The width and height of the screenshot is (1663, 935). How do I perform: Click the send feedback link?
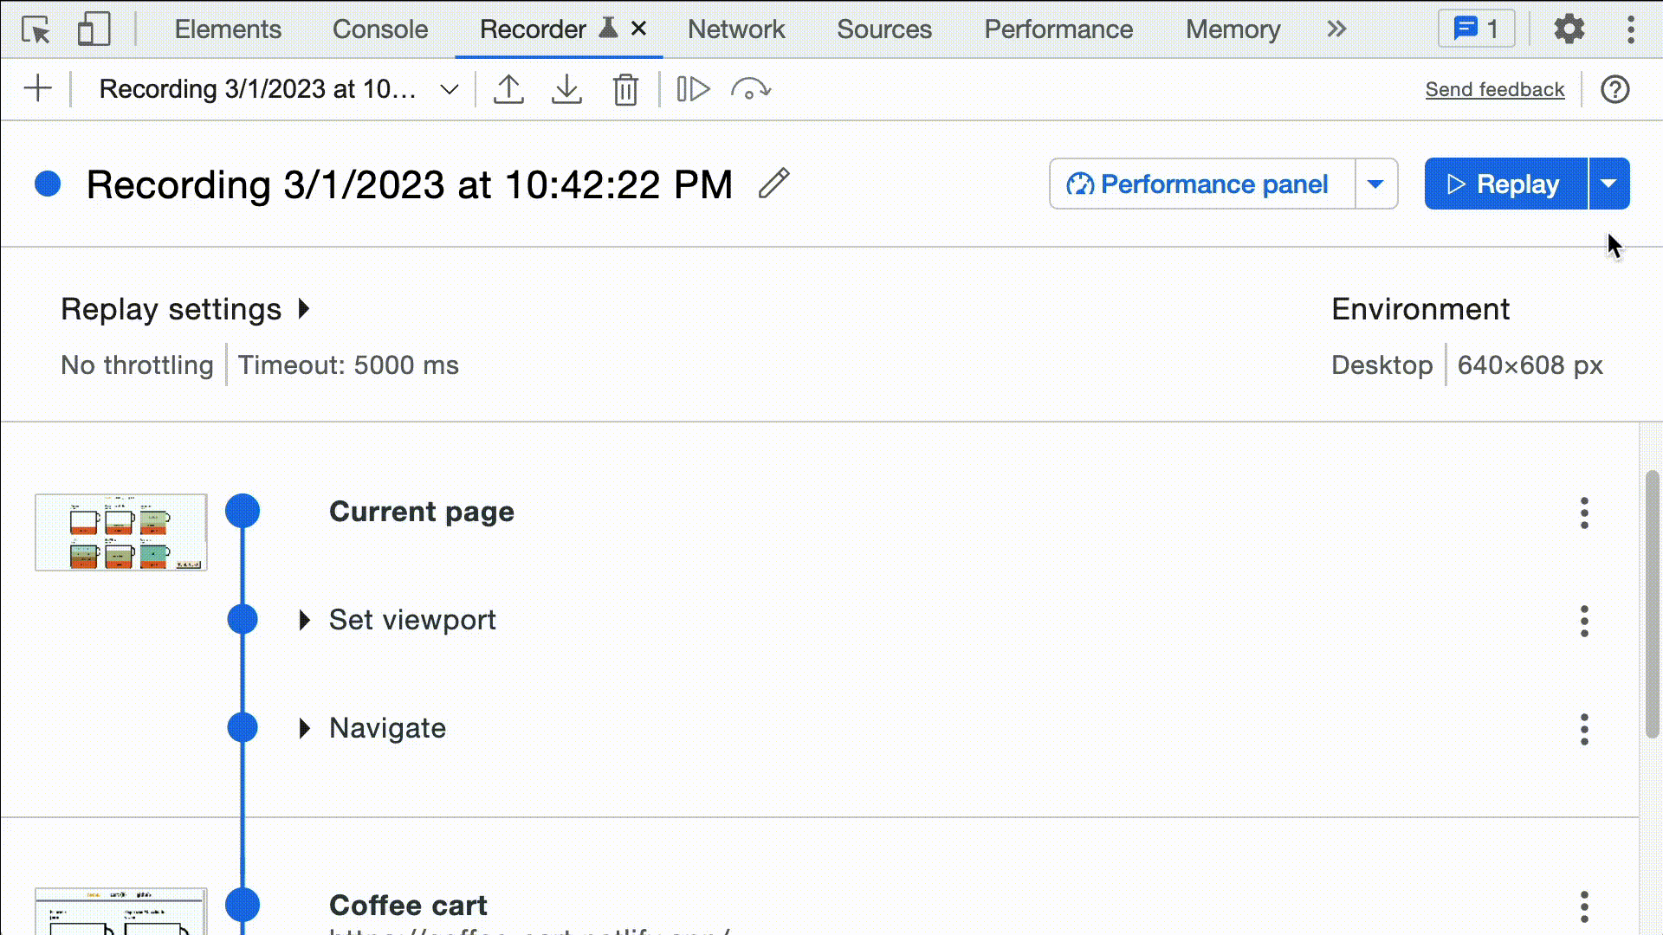(x=1496, y=89)
